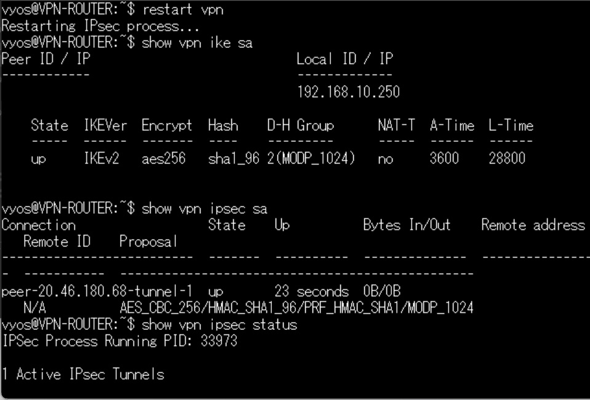
Task: Select the A-Time value 3600
Action: tap(444, 159)
